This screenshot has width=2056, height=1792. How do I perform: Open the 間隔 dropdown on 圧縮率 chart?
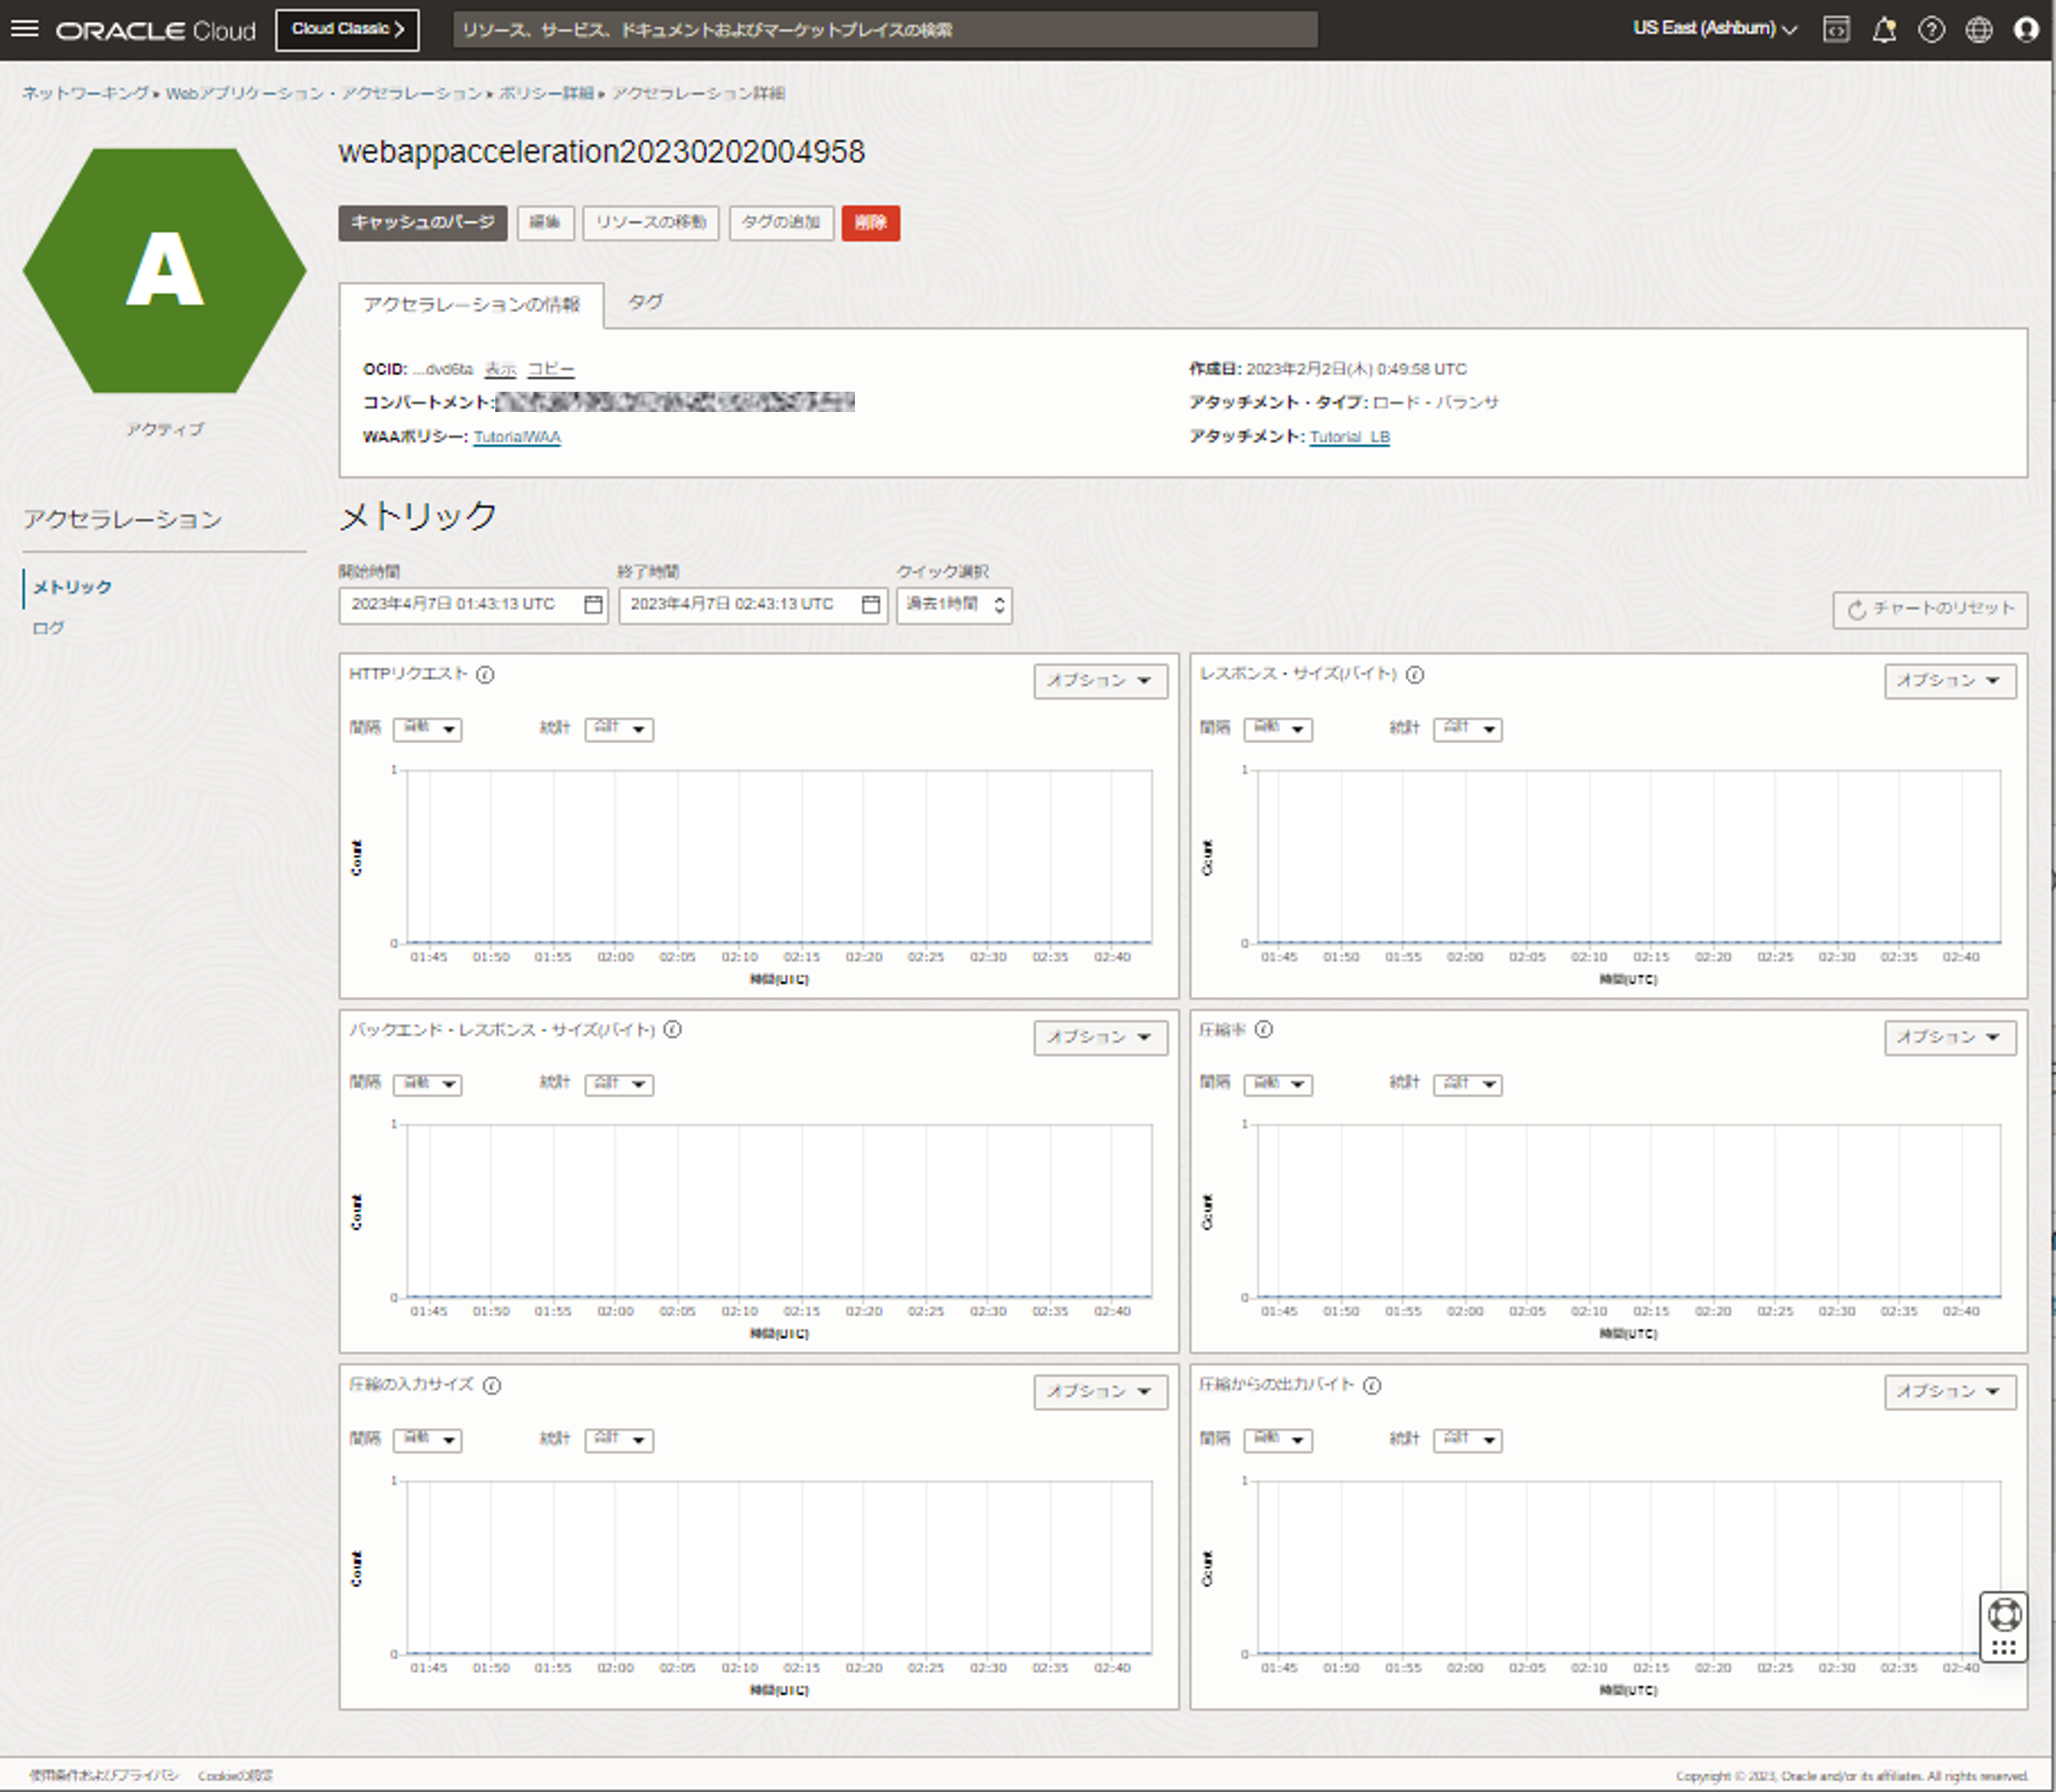click(1278, 1084)
